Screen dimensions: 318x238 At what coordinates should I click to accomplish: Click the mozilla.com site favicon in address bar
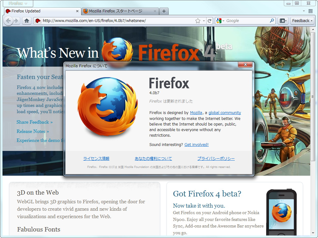pos(37,20)
